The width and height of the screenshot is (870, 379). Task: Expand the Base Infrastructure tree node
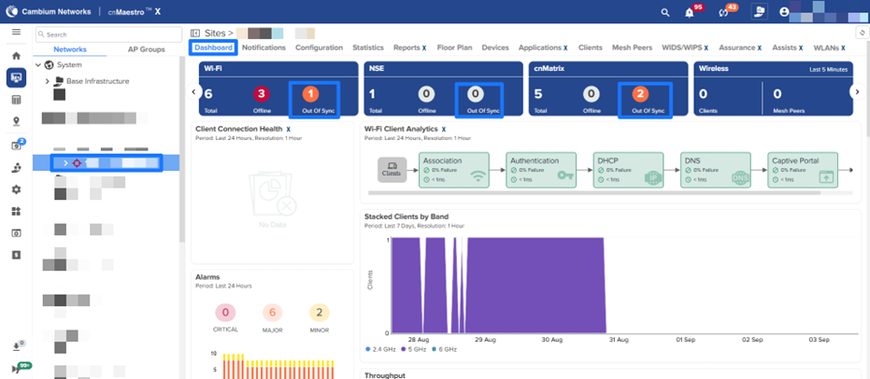click(x=48, y=81)
